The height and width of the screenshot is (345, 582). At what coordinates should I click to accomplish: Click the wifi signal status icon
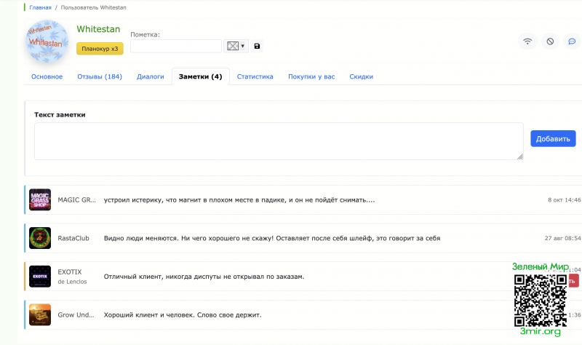coord(527,41)
